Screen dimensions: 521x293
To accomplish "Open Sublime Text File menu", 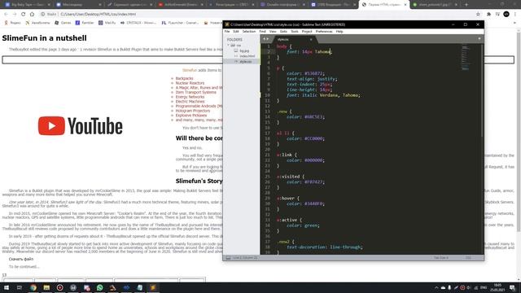I will click(227, 32).
